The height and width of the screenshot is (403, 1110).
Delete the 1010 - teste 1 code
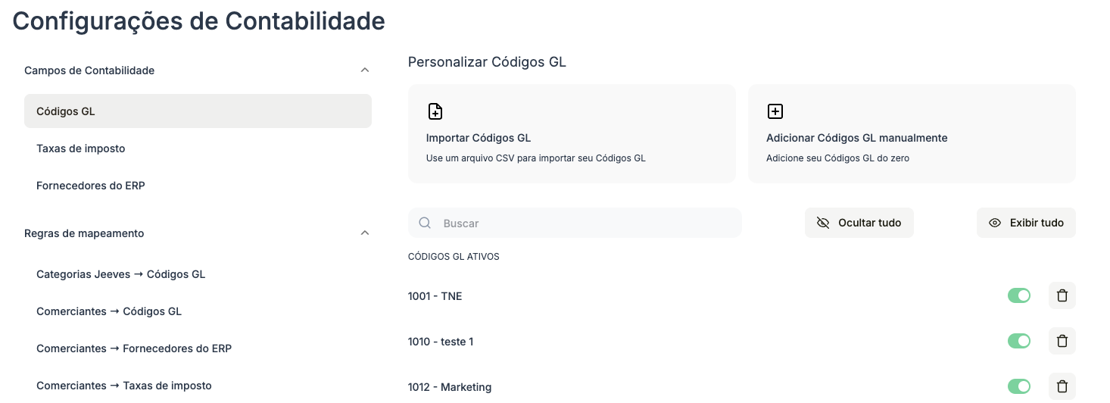pyautogui.click(x=1062, y=341)
